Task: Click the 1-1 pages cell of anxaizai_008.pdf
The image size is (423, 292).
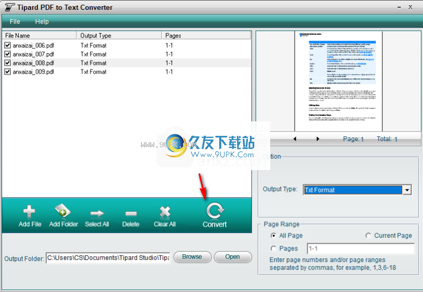Action: tap(169, 63)
